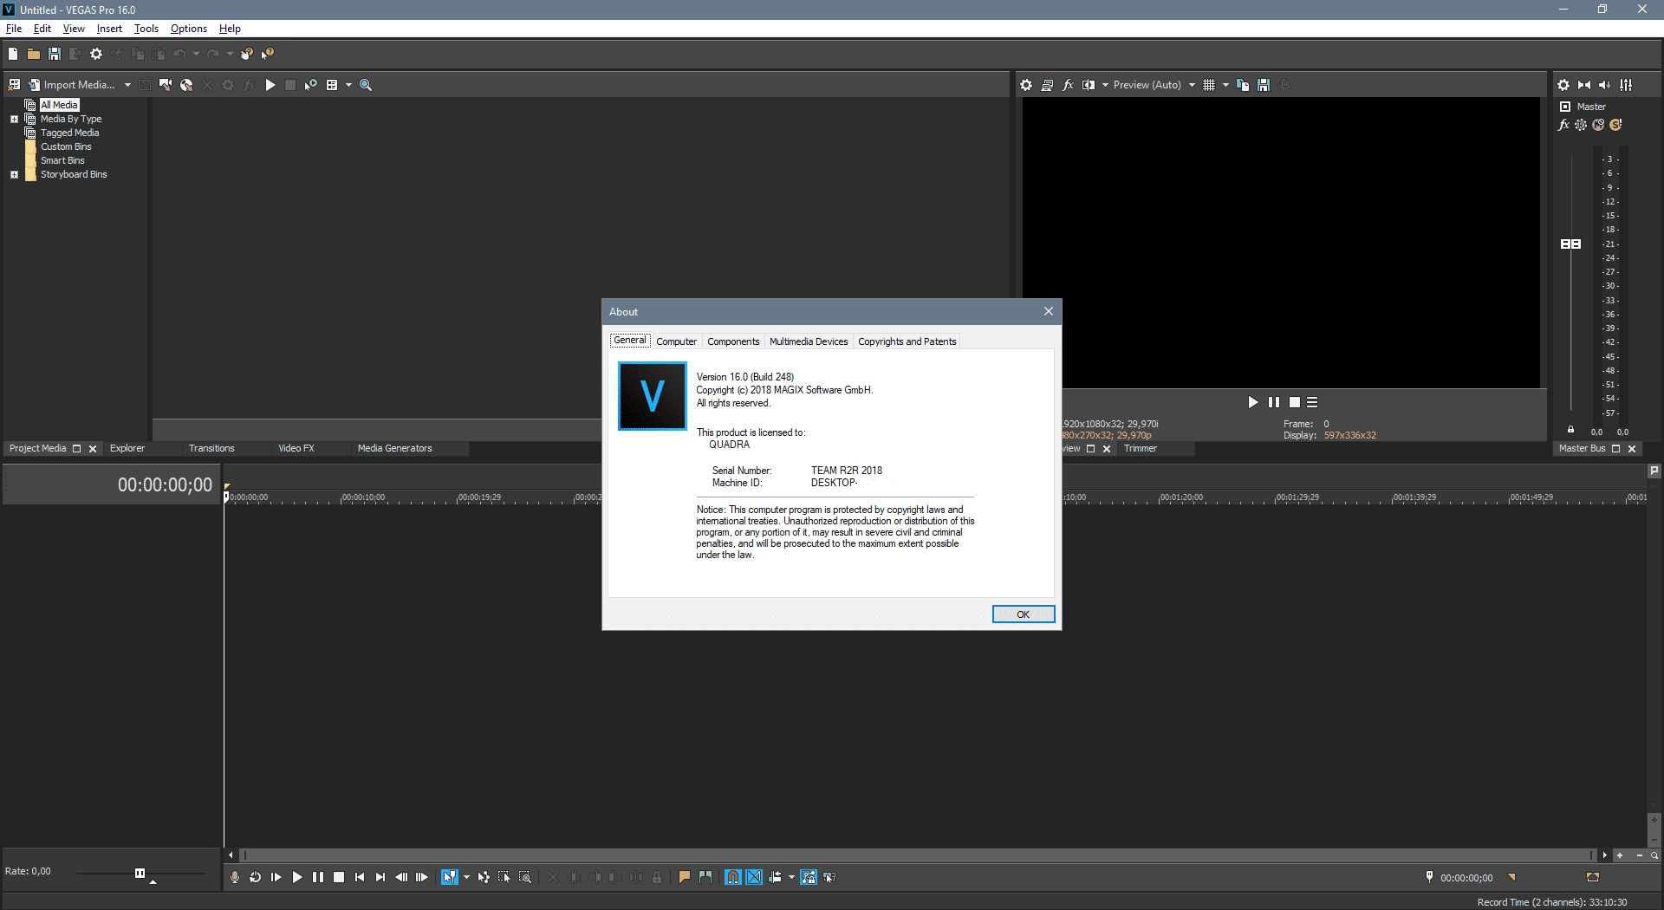Toggle Loop Playback in the transport bar
This screenshot has height=910, width=1664.
pyautogui.click(x=256, y=877)
